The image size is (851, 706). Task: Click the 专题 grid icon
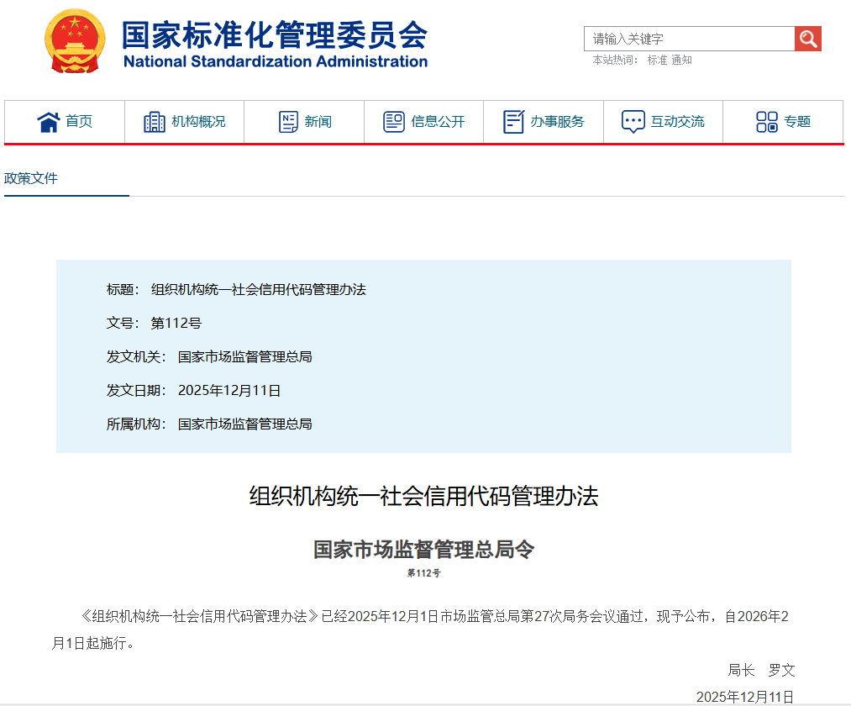point(766,122)
